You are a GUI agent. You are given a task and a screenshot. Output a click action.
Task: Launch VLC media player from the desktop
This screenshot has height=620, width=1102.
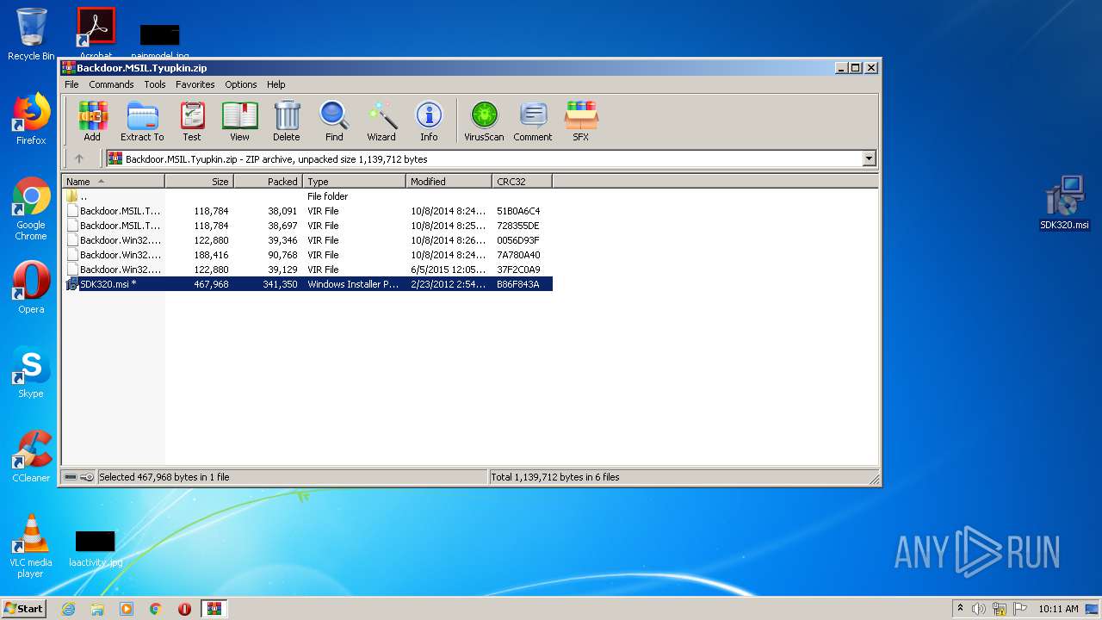tap(31, 546)
